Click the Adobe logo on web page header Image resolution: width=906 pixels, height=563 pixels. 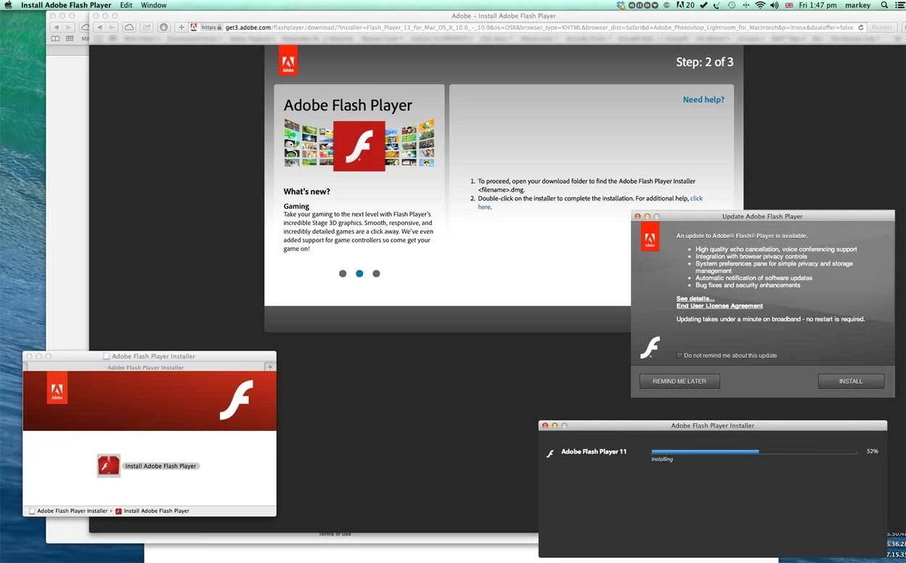[x=288, y=61]
